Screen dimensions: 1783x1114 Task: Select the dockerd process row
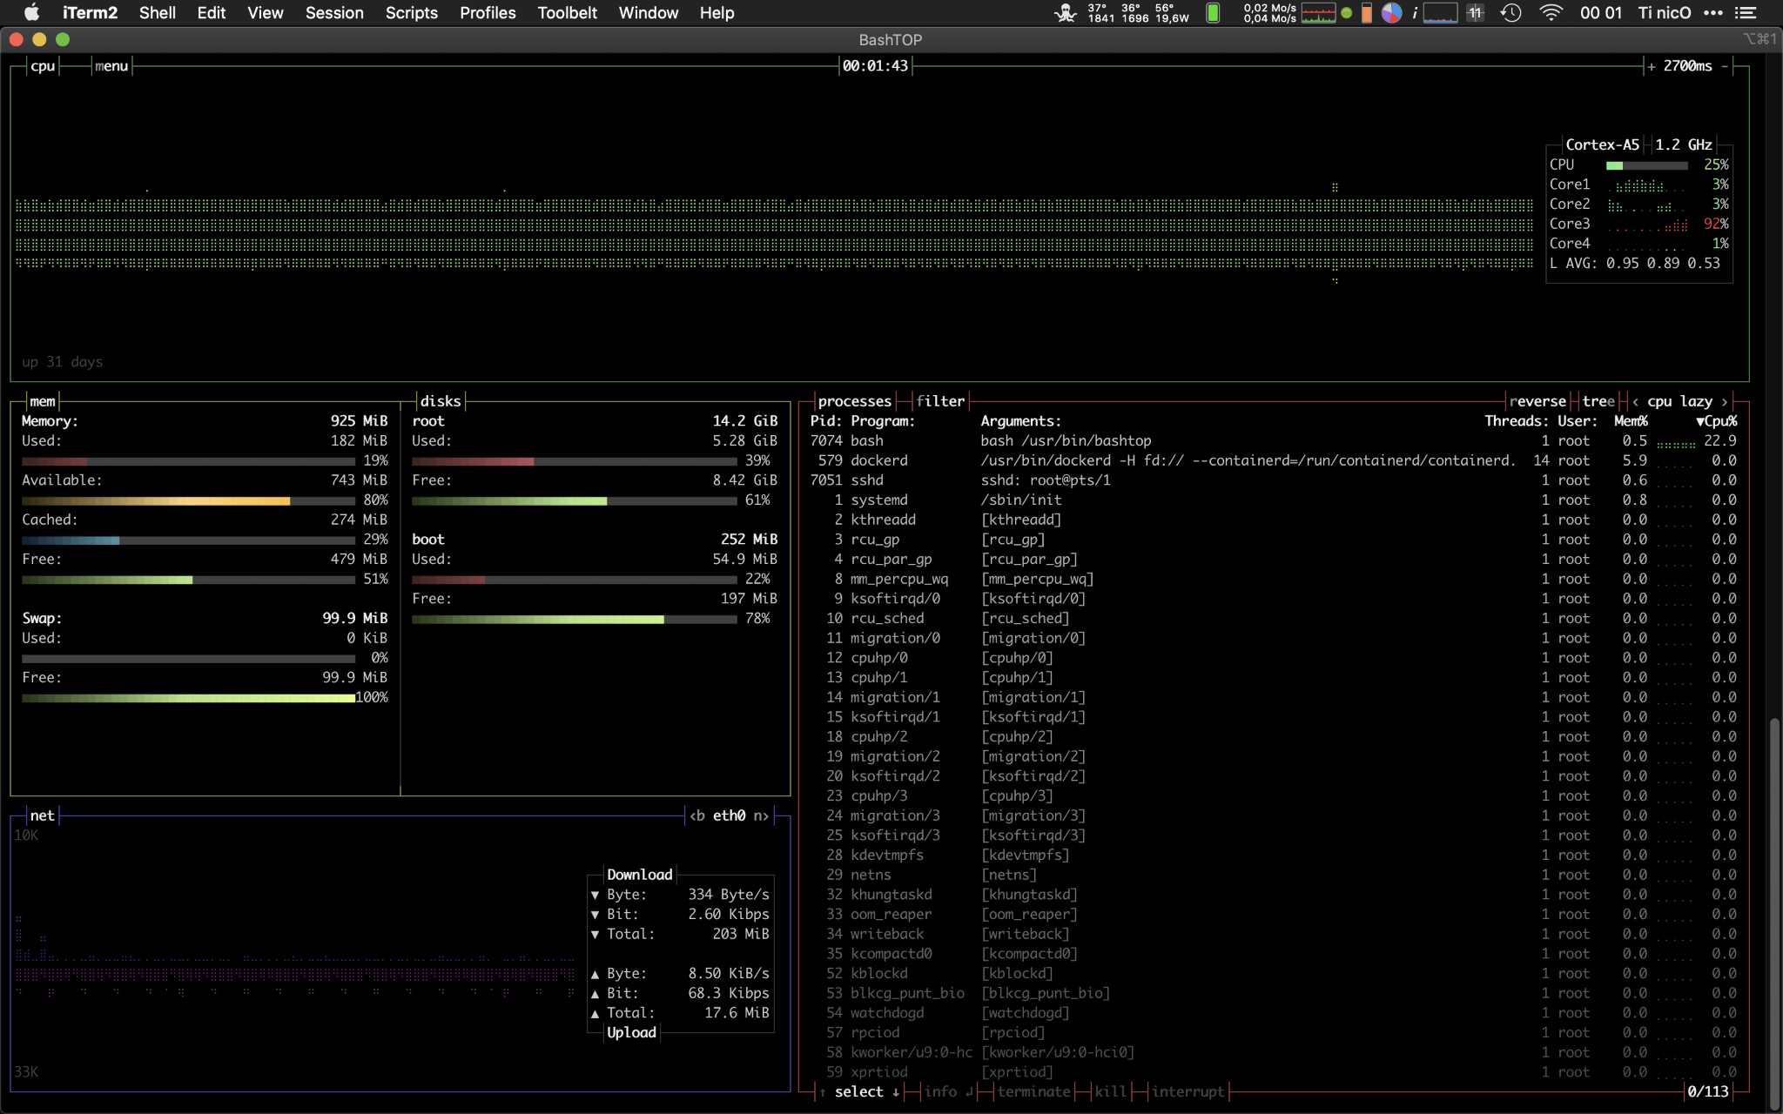point(1273,460)
